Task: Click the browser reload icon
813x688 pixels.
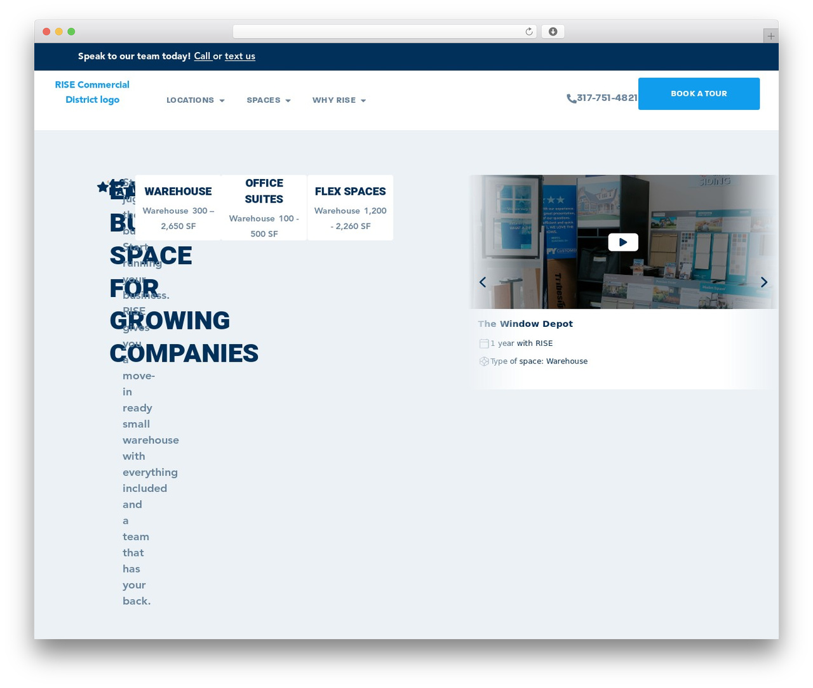Action: point(529,32)
